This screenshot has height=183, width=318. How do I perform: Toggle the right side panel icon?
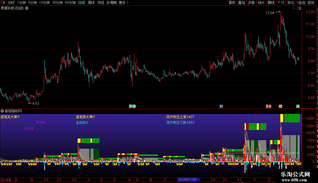pyautogui.click(x=299, y=8)
